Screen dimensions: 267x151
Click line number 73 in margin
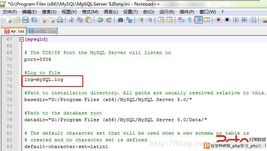click(9, 79)
